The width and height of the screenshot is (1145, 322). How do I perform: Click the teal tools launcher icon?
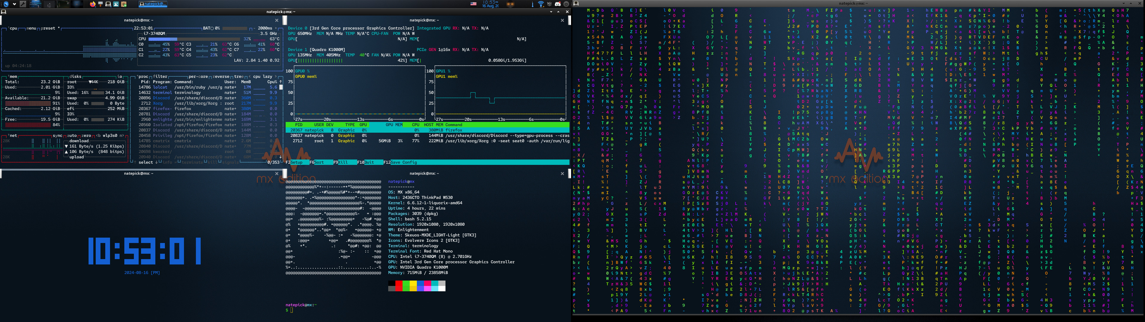click(x=116, y=4)
